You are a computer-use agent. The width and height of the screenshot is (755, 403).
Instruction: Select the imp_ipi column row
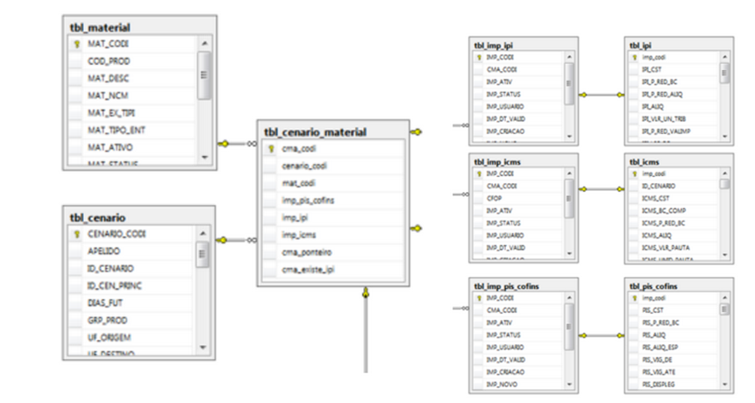click(x=333, y=218)
